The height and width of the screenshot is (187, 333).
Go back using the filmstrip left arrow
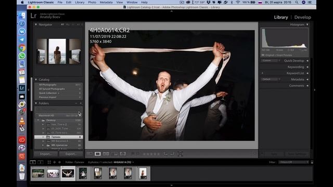[x=54, y=162]
